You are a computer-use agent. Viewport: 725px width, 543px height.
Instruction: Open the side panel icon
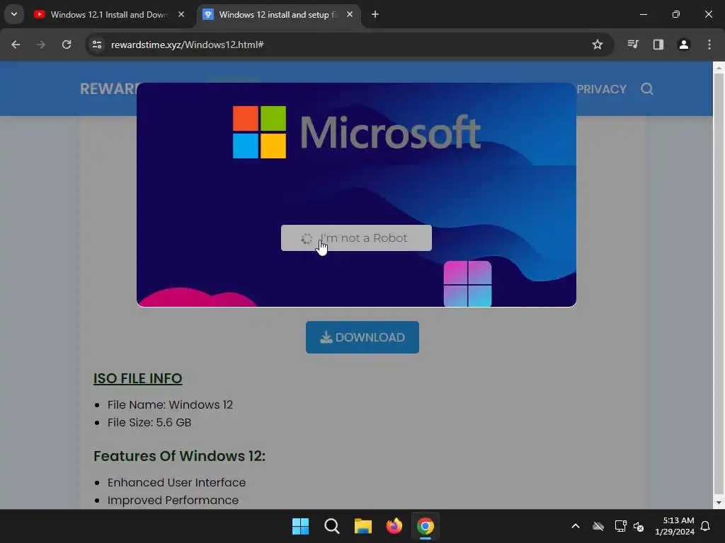[x=658, y=45]
